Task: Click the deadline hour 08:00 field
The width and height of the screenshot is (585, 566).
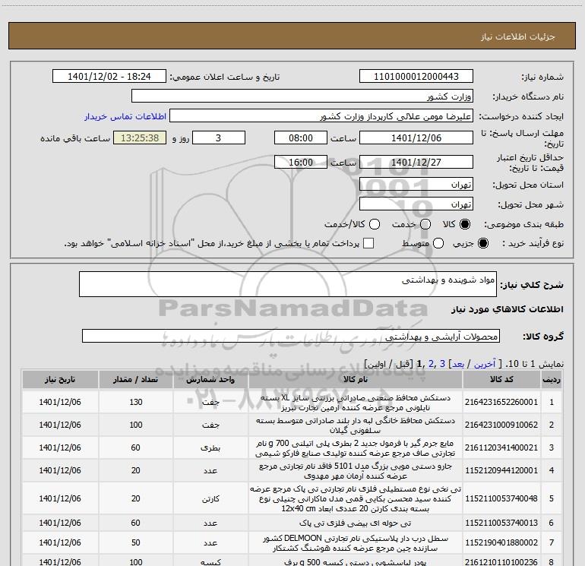Action: 301,138
